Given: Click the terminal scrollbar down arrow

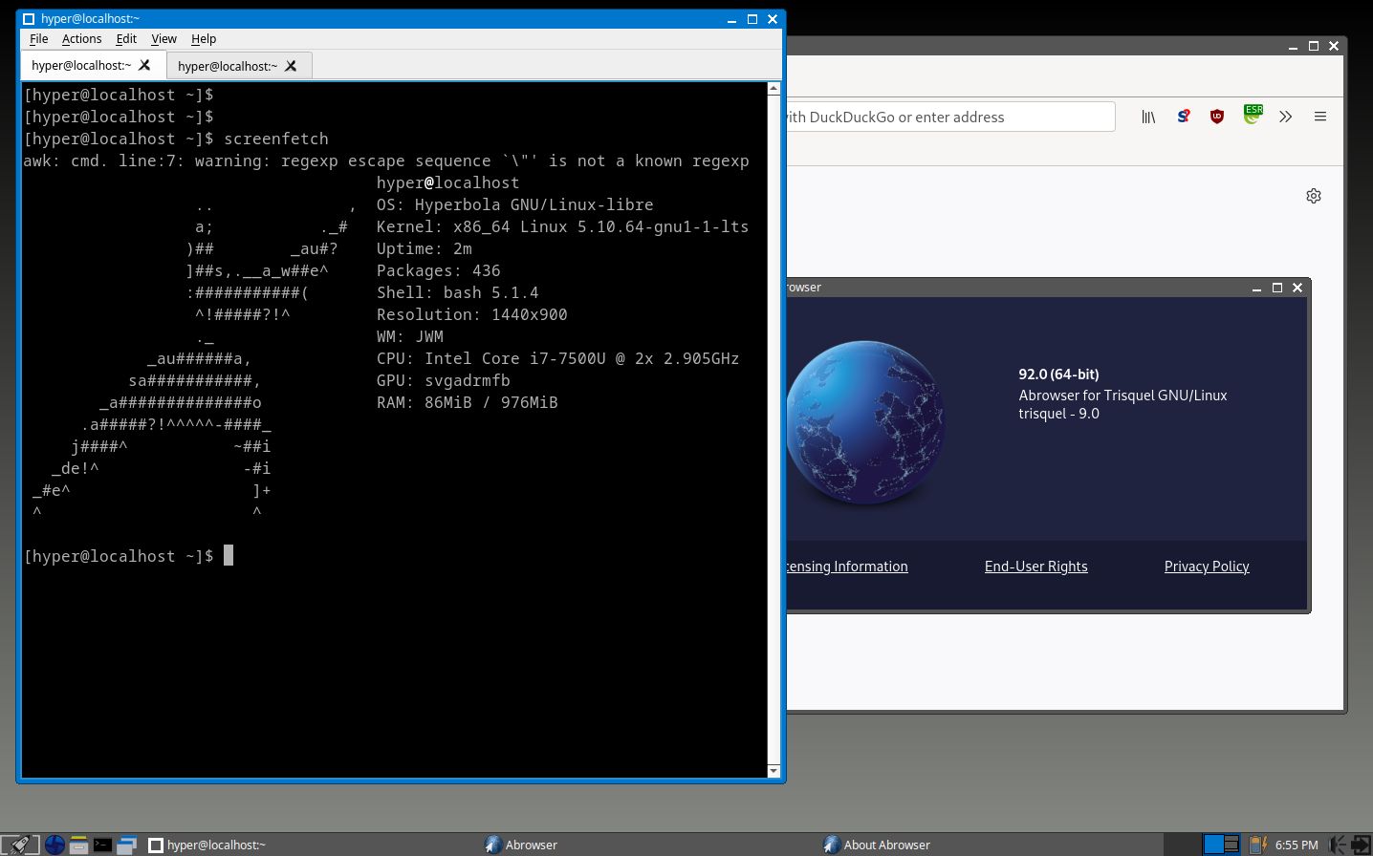Looking at the screenshot, I should click(774, 770).
